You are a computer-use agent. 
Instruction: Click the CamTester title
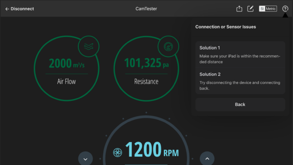pyautogui.click(x=146, y=9)
